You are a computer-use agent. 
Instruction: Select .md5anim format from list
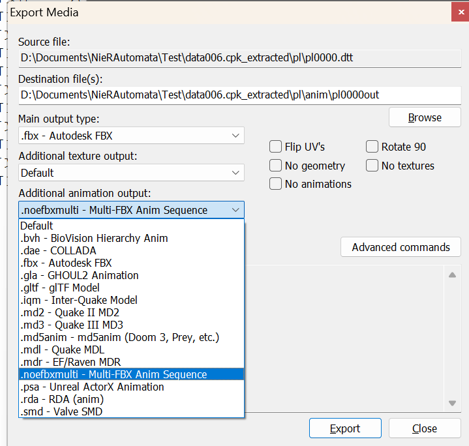pyautogui.click(x=119, y=337)
